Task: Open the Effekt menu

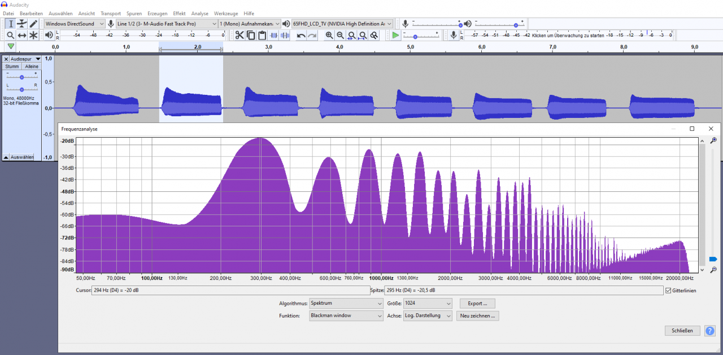Action: click(x=179, y=13)
